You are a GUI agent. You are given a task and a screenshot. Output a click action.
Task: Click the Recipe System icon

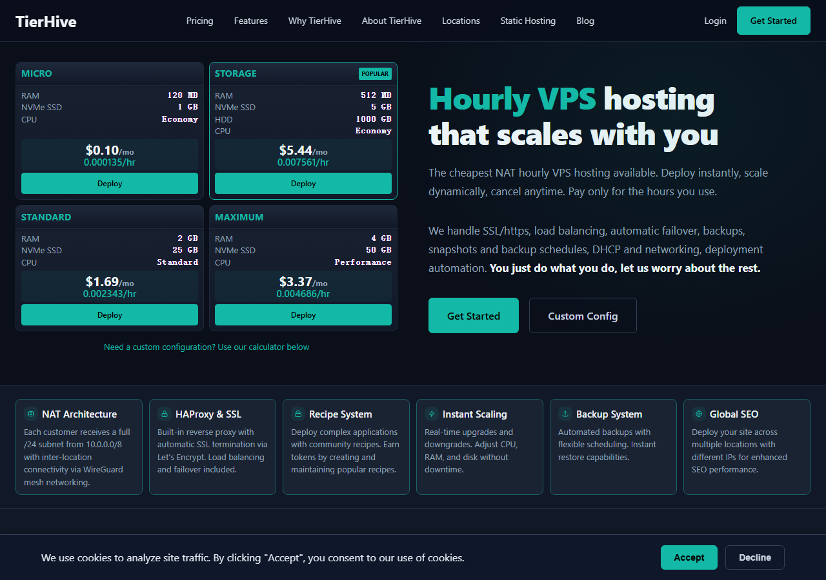[297, 414]
